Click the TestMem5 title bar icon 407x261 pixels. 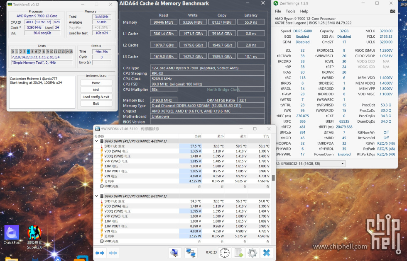click(10, 5)
